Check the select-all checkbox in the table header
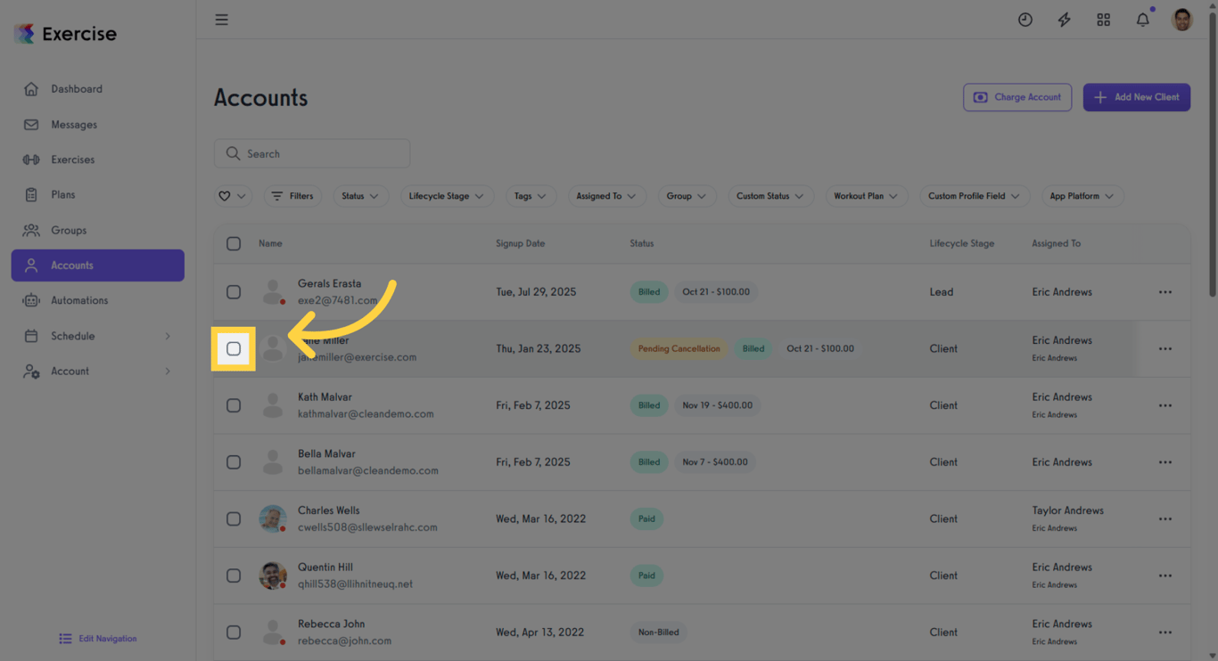Screen dimensions: 1218x661 click(234, 243)
